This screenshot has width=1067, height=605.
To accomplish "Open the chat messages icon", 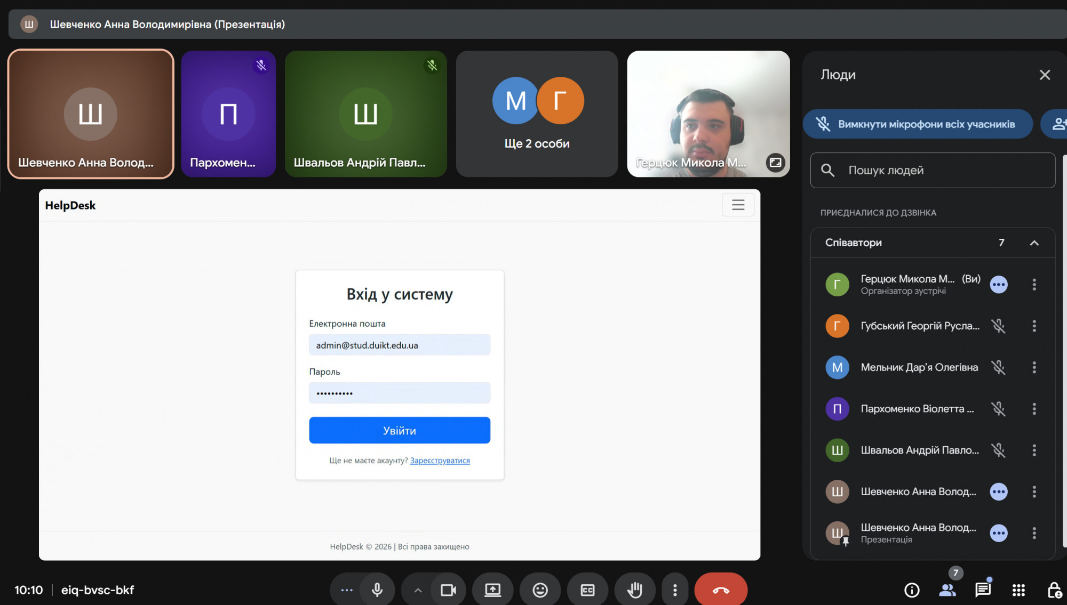I will pyautogui.click(x=983, y=590).
